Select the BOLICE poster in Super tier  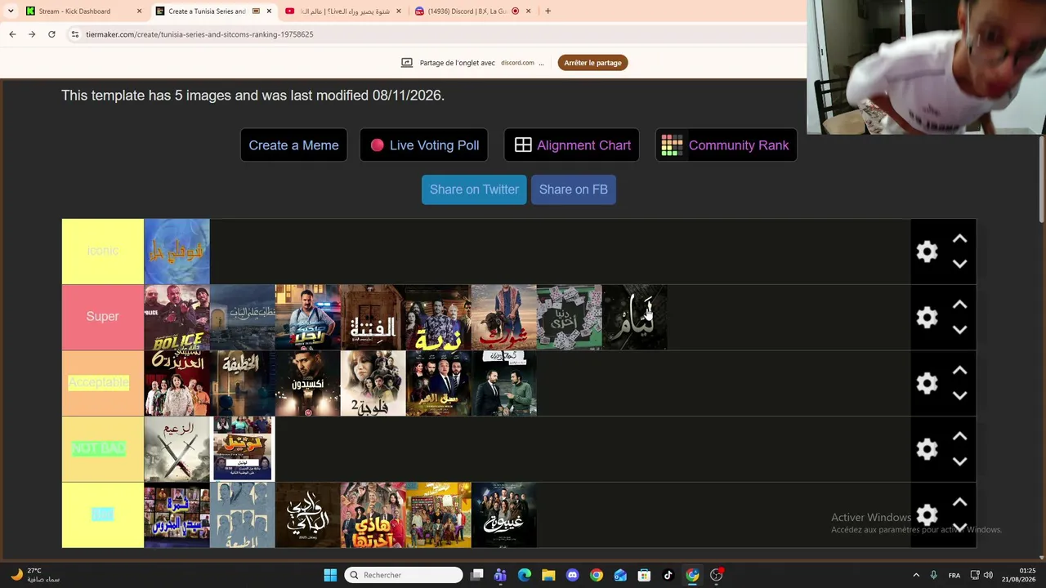point(177,317)
